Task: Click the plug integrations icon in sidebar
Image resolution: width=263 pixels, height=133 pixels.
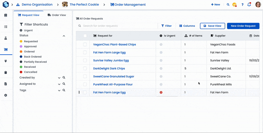Action: [5, 61]
